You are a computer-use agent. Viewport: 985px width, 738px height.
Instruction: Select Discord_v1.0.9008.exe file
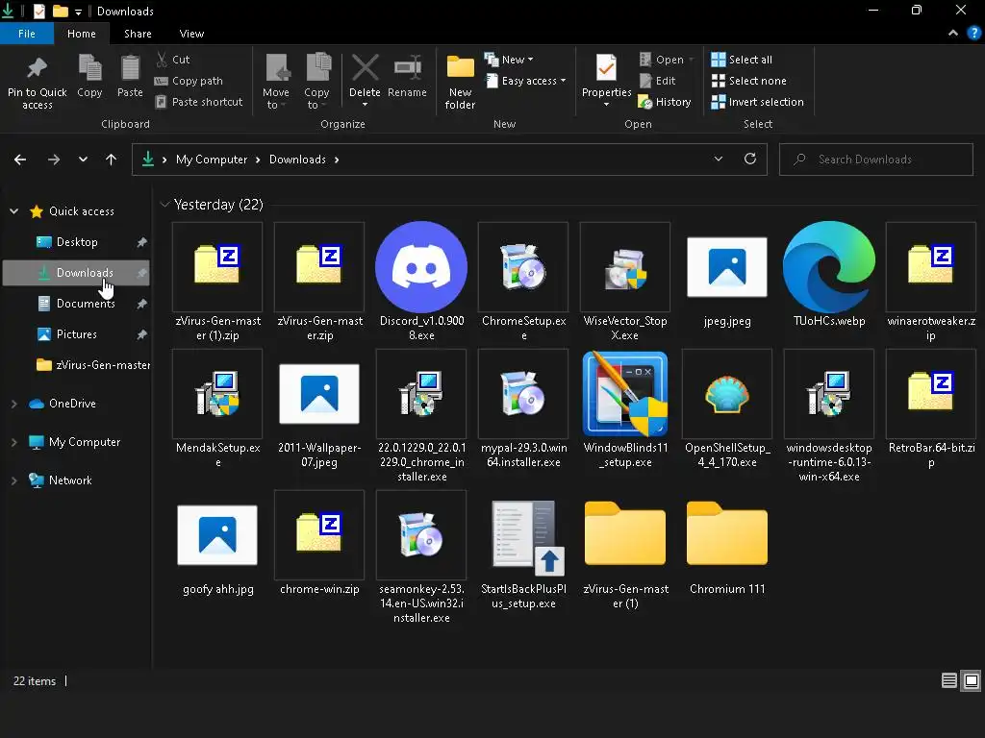click(x=421, y=282)
